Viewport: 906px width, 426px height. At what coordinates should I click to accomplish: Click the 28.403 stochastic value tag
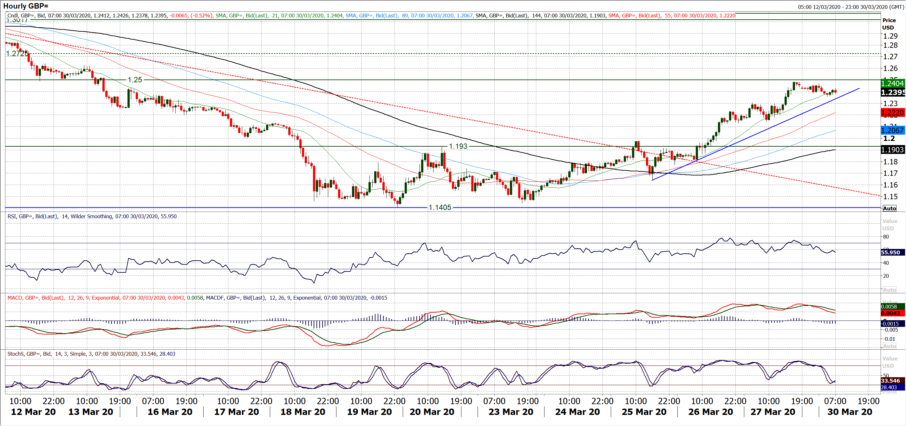pos(893,387)
